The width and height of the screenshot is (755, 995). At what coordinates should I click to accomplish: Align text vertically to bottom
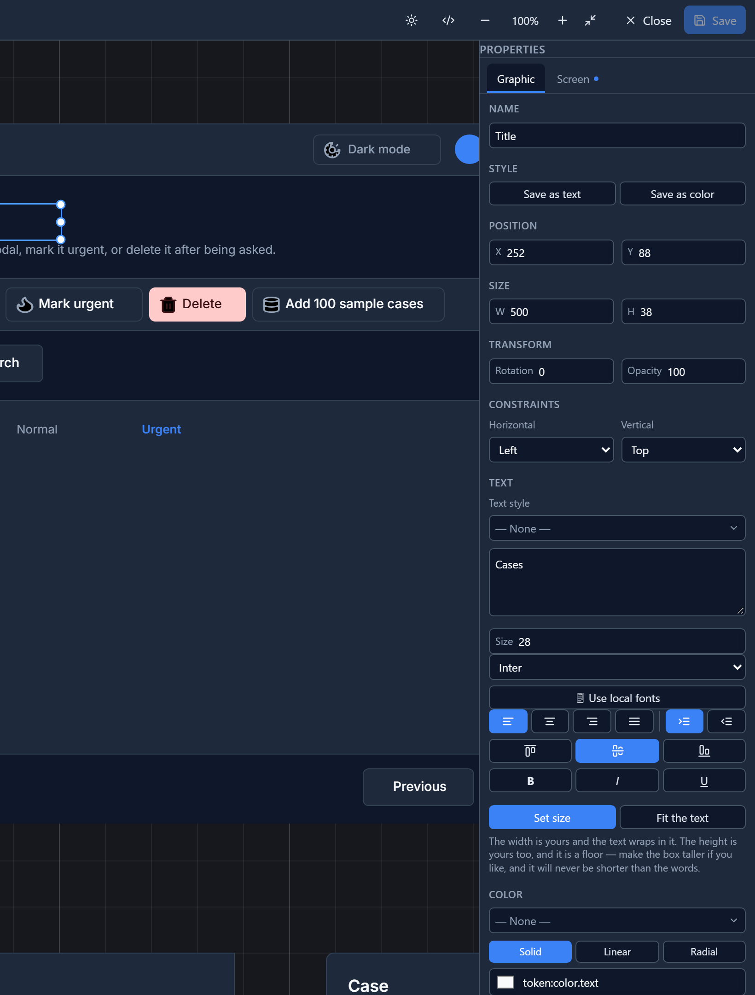pyautogui.click(x=704, y=751)
